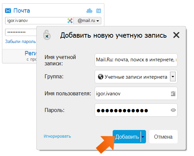The width and height of the screenshot is (194, 156).
Task: Click the Имя учетной записи field
Action: point(136,60)
